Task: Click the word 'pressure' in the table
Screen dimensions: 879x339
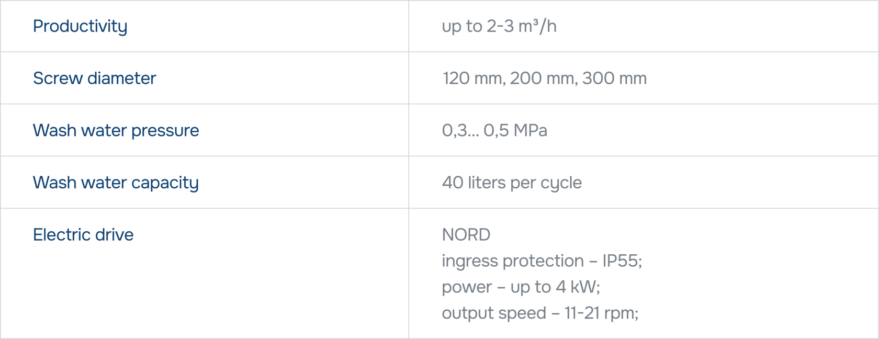Action: pyautogui.click(x=165, y=131)
